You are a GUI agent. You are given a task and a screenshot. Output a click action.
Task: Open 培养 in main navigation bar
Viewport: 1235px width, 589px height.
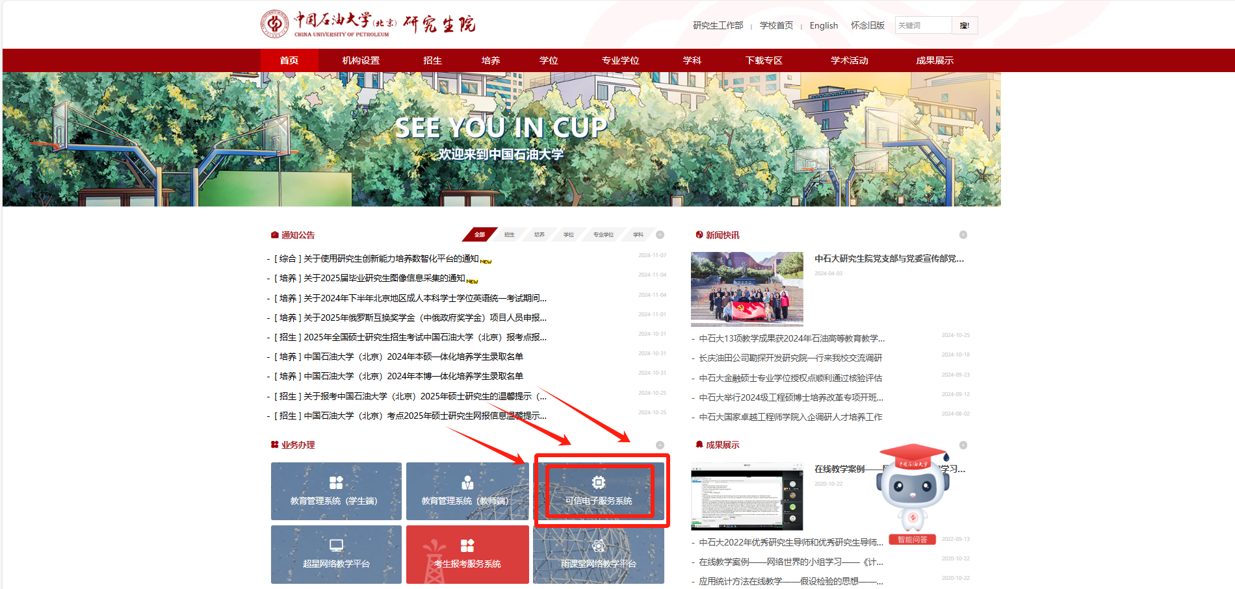(x=491, y=60)
